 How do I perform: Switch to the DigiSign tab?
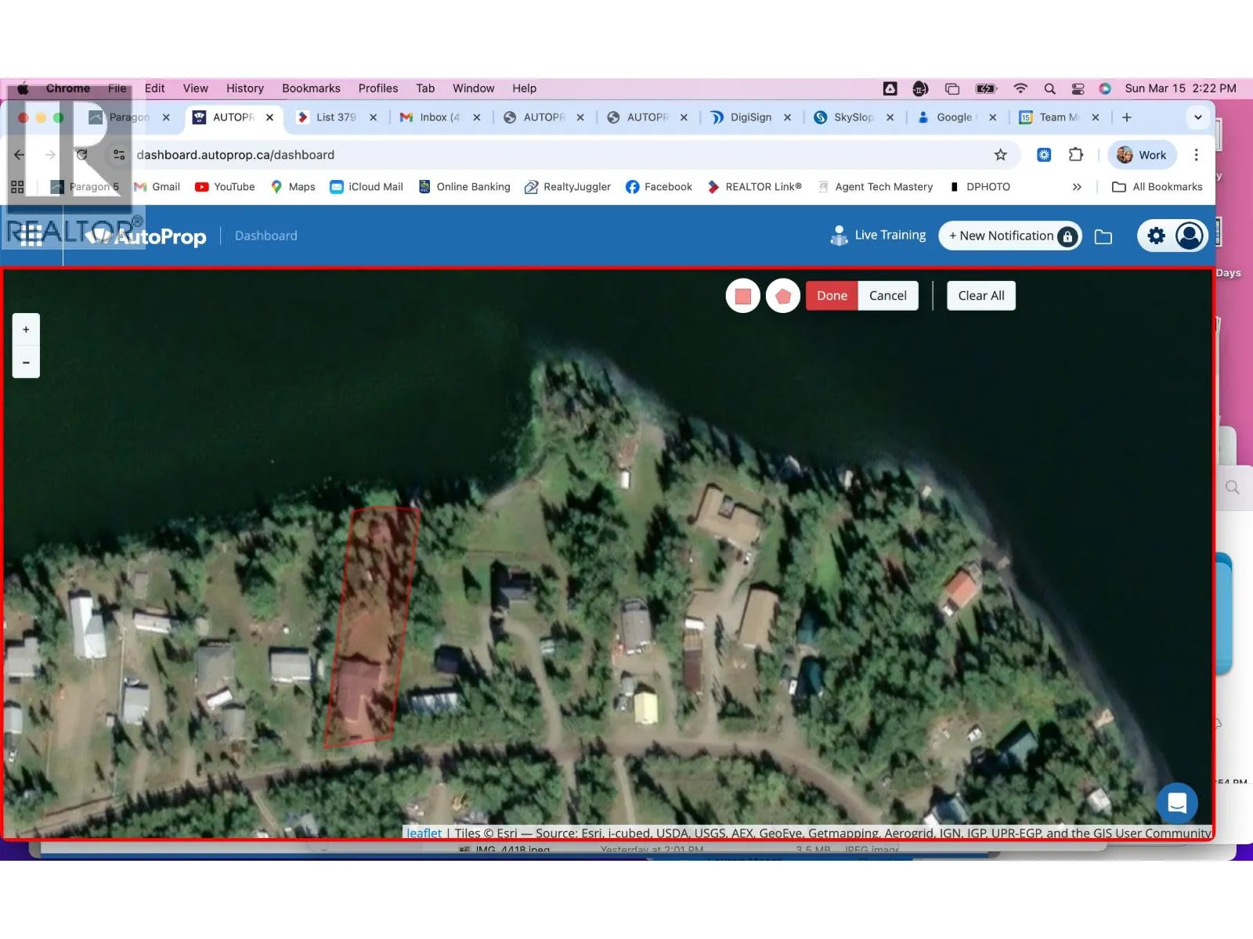point(749,117)
